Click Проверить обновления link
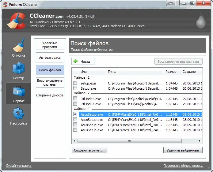The image size is (213, 172). tap(183, 166)
